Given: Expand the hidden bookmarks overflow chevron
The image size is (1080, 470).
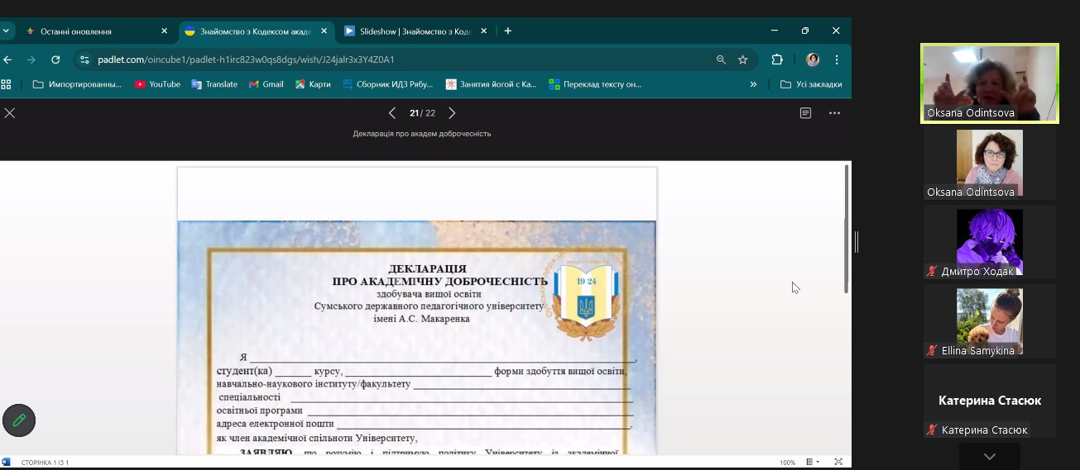Looking at the screenshot, I should coord(753,84).
